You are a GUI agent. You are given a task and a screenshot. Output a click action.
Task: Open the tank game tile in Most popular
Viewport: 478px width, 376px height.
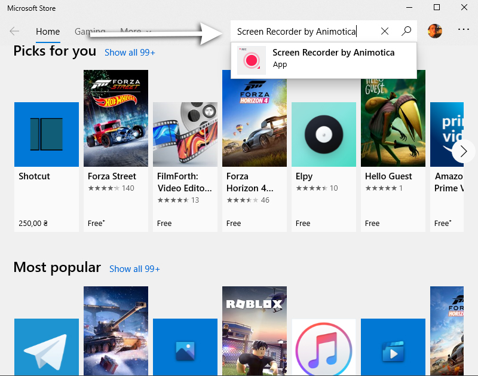pos(116,331)
